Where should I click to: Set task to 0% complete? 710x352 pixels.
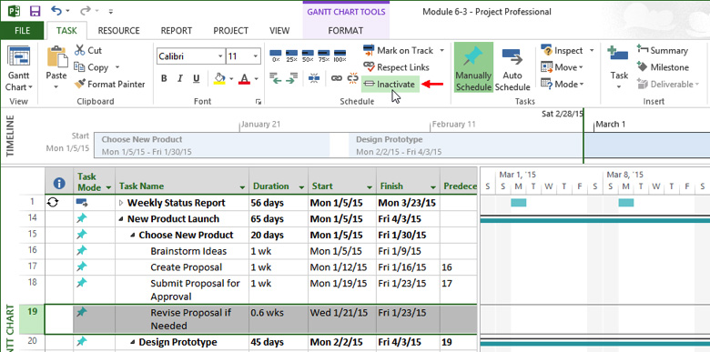(x=276, y=56)
